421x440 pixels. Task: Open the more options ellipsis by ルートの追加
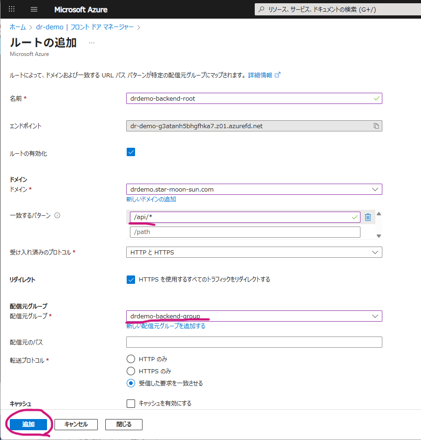pyautogui.click(x=92, y=43)
